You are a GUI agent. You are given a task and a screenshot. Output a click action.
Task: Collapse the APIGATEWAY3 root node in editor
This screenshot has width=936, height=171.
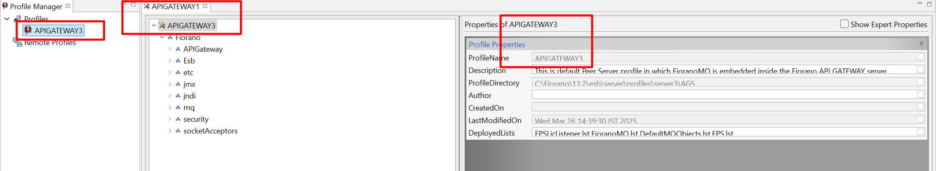coord(154,25)
